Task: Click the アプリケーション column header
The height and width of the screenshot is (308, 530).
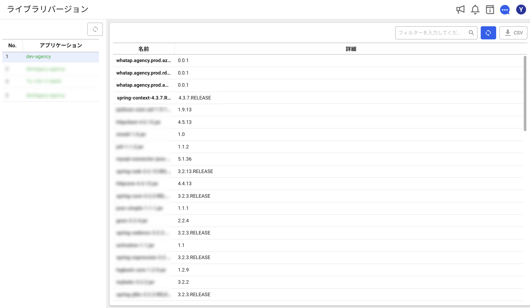Action: 61,45
